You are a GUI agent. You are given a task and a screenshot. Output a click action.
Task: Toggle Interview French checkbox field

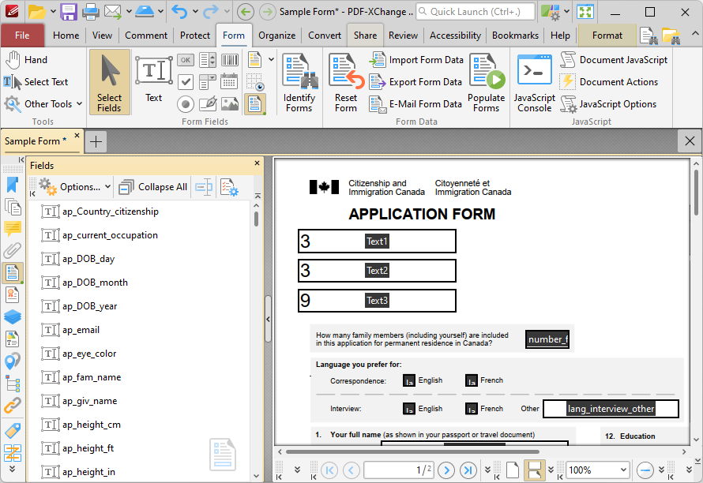point(472,409)
